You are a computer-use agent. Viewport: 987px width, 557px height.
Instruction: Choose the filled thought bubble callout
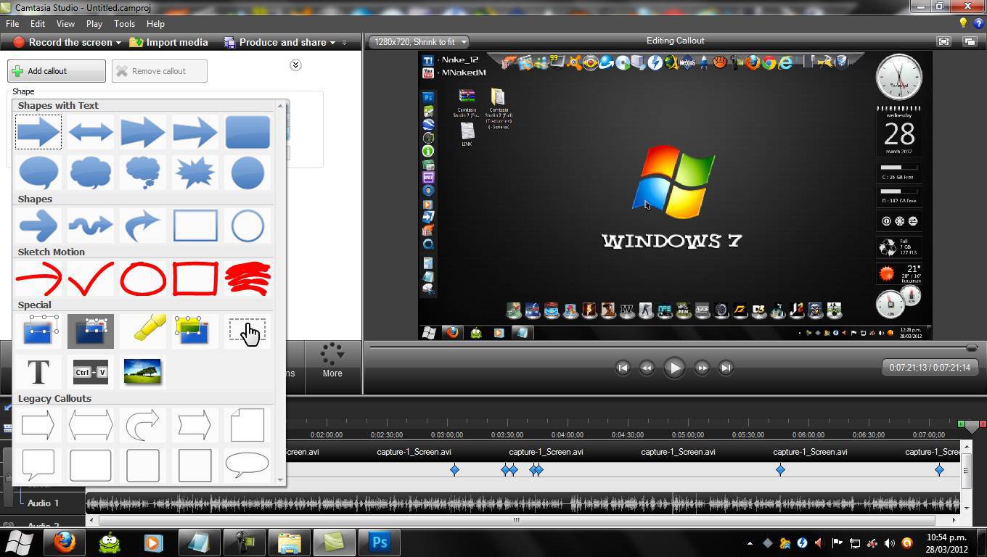pos(143,173)
